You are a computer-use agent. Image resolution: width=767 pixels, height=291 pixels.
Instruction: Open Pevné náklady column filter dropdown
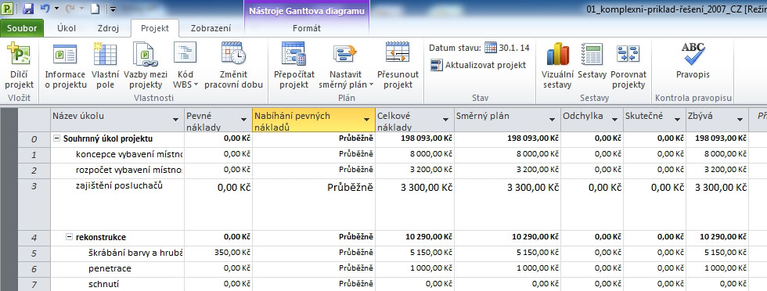point(243,120)
